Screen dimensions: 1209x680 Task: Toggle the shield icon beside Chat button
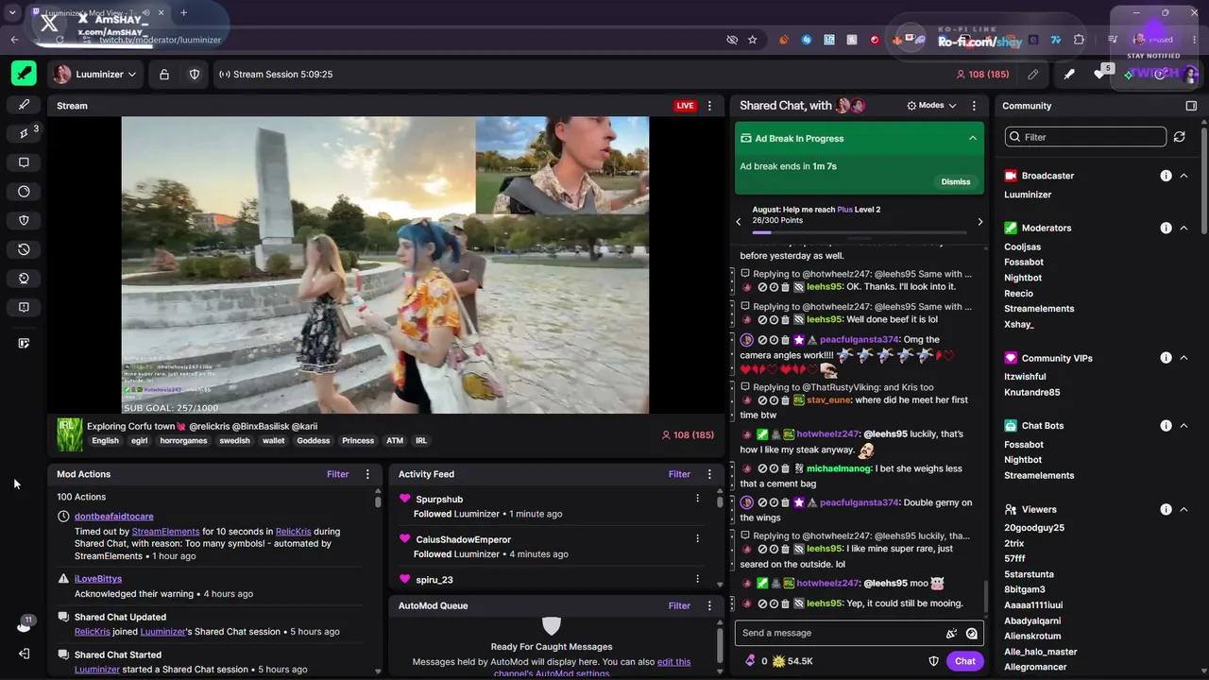coord(933,661)
